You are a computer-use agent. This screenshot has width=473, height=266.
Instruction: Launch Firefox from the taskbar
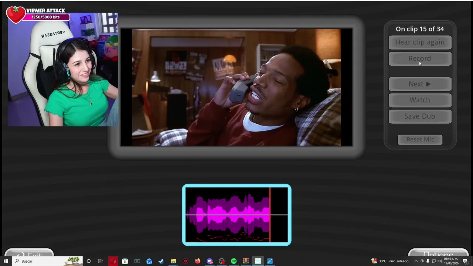coord(198,261)
